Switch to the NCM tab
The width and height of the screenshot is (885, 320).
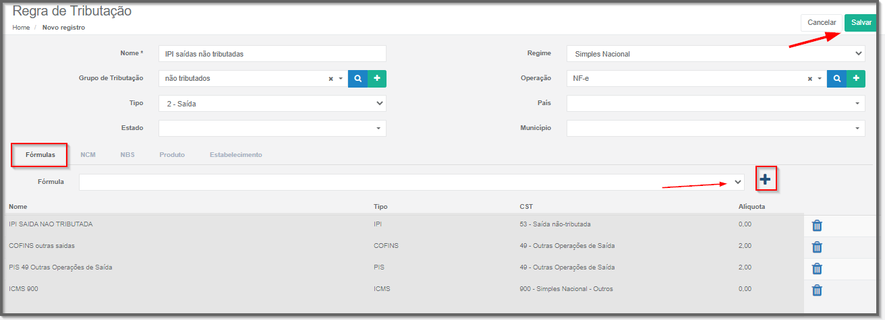coord(88,155)
